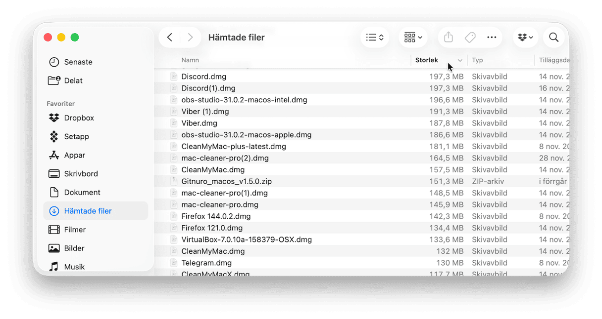The image size is (602, 319).
Task: Click the Appar applications icon
Action: tap(54, 155)
